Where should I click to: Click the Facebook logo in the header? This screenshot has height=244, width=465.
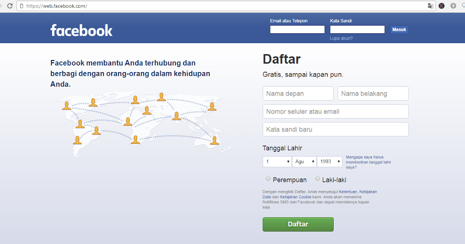[x=81, y=30]
